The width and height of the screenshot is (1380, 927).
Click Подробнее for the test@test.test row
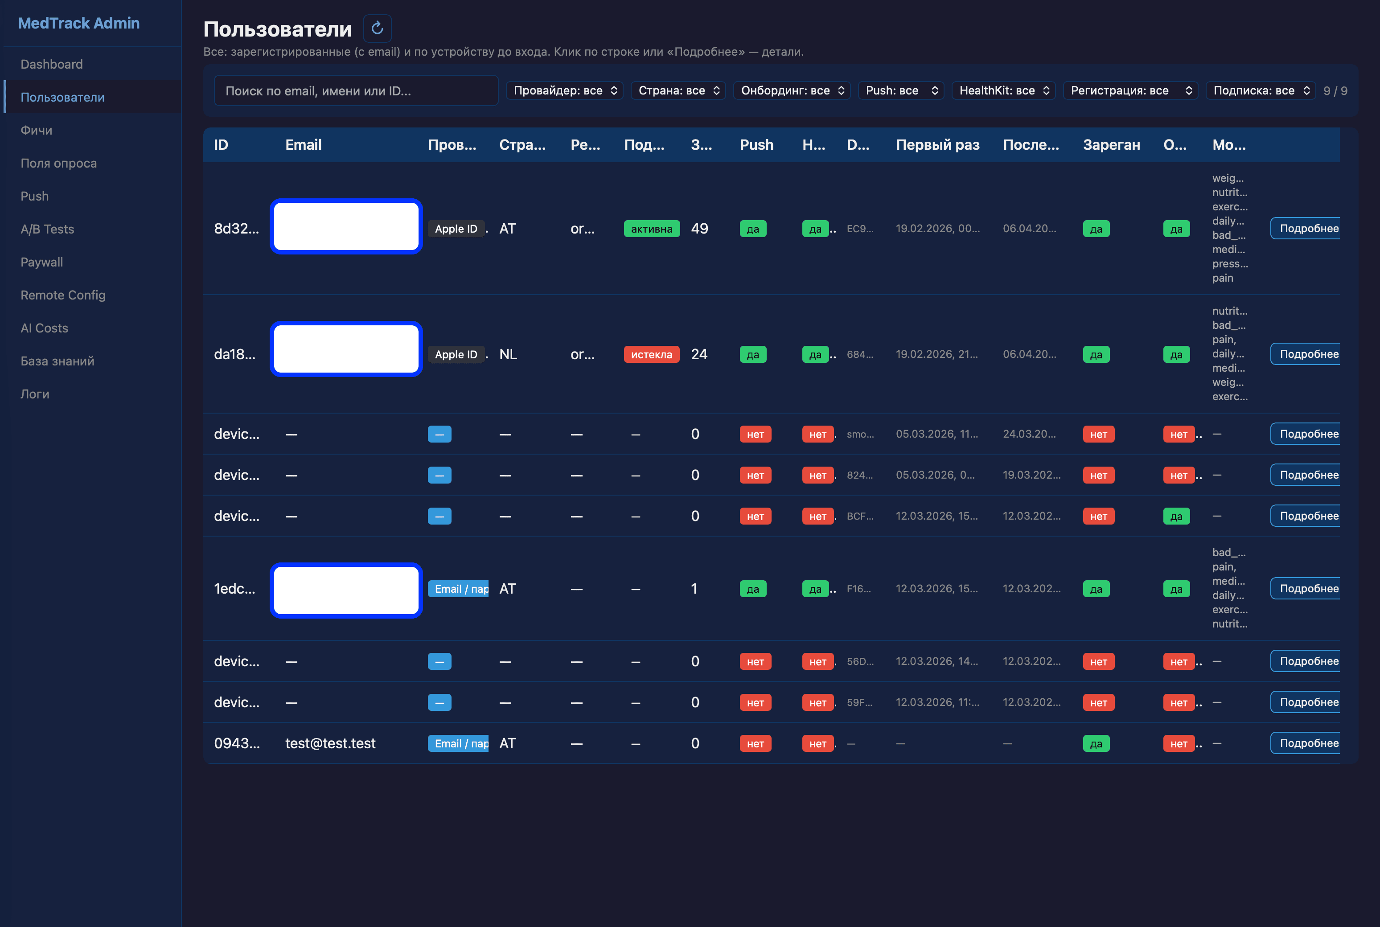(1309, 743)
